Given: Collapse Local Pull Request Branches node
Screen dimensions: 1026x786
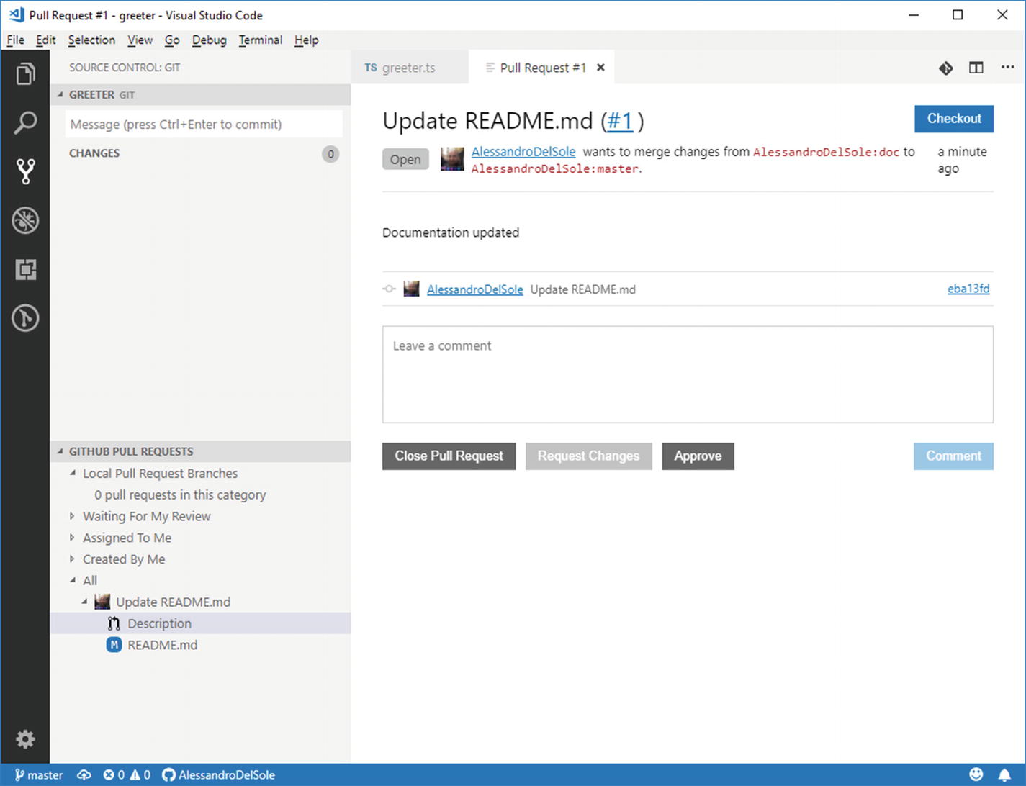Looking at the screenshot, I should [x=73, y=473].
